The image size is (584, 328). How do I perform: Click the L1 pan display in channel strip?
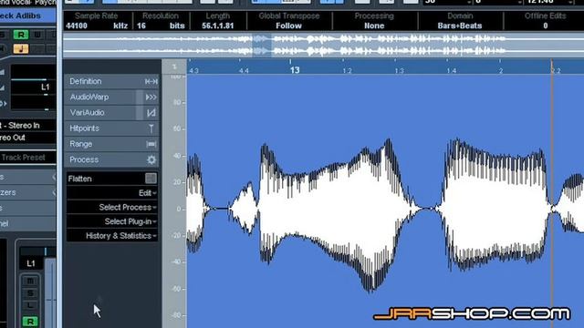click(x=31, y=263)
